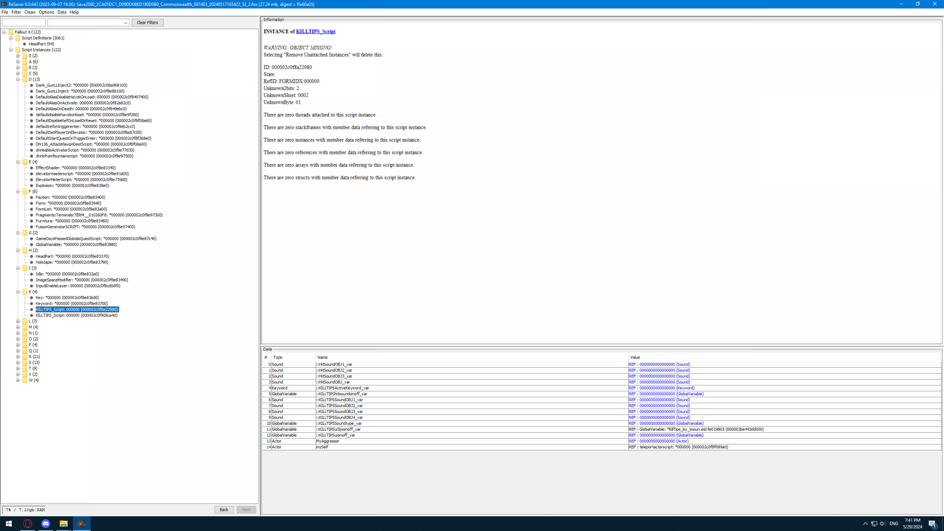Click the filter text input field
This screenshot has width=944, height=531.
click(24, 23)
